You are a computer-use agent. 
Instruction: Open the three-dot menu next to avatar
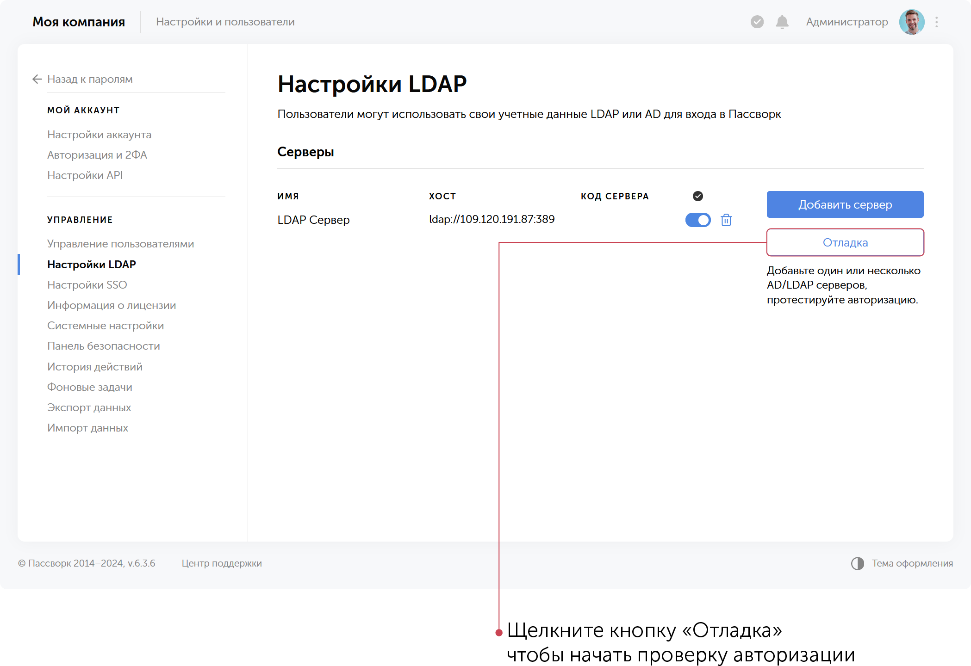click(936, 22)
